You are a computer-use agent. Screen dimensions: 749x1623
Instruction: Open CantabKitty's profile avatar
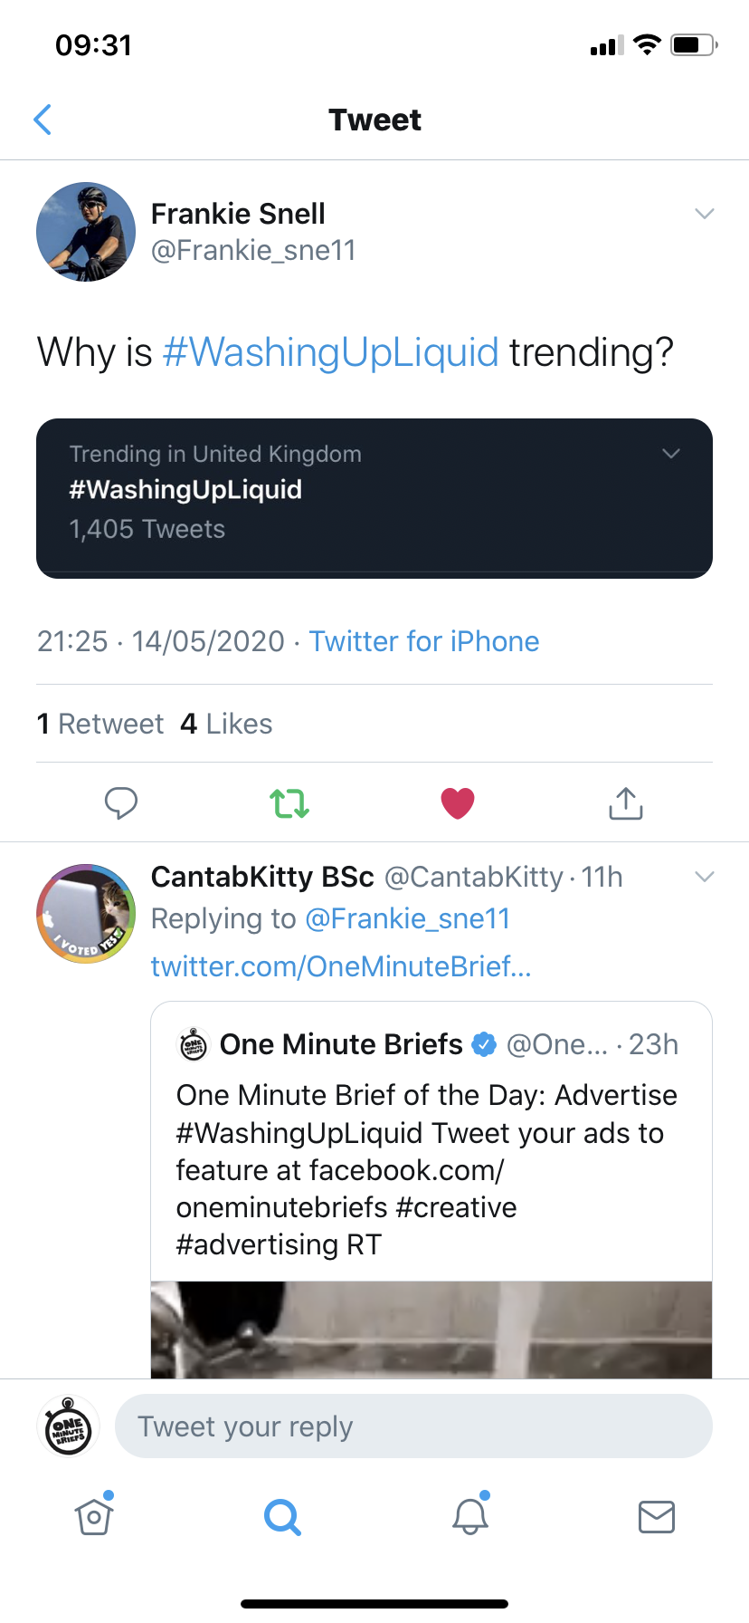86,913
